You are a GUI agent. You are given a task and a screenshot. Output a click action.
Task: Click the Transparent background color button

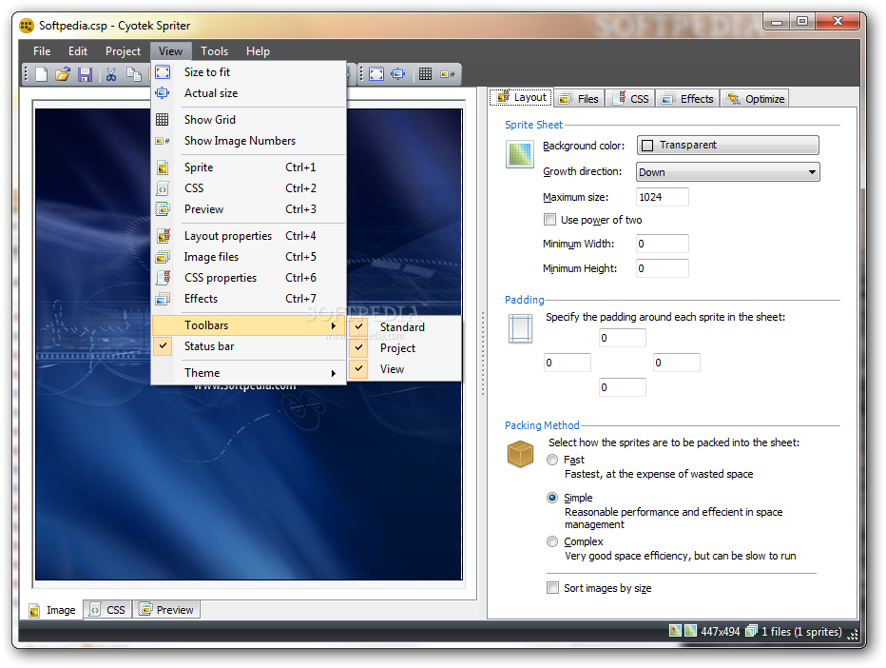click(728, 145)
